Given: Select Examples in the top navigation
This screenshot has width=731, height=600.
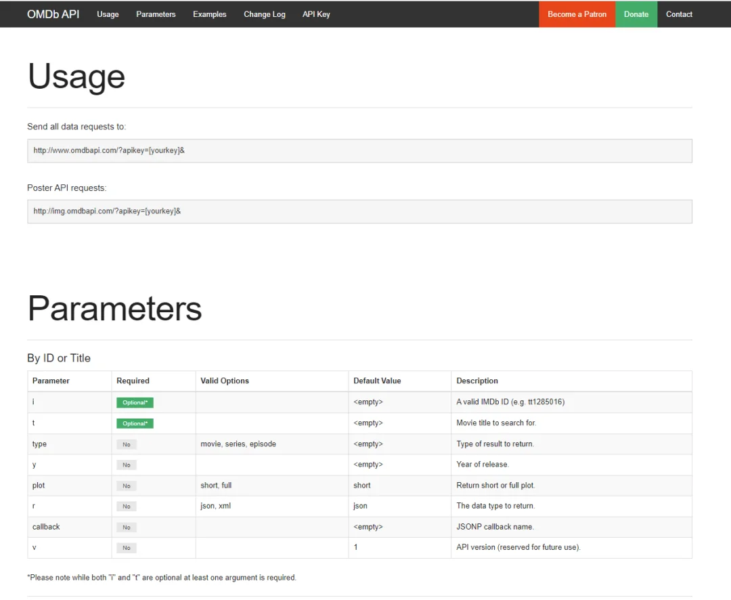Looking at the screenshot, I should [209, 14].
